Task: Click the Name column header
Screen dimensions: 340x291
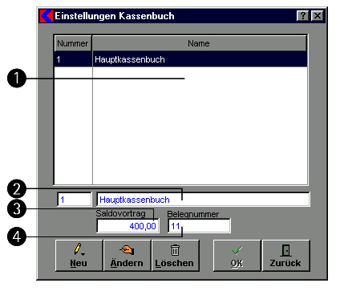Action: pos(199,43)
